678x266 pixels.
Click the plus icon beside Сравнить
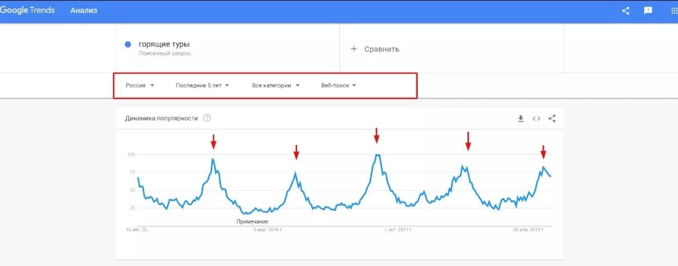(354, 49)
